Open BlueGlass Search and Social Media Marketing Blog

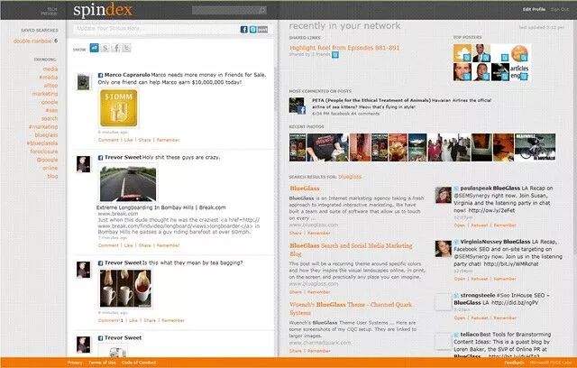pyautogui.click(x=351, y=250)
